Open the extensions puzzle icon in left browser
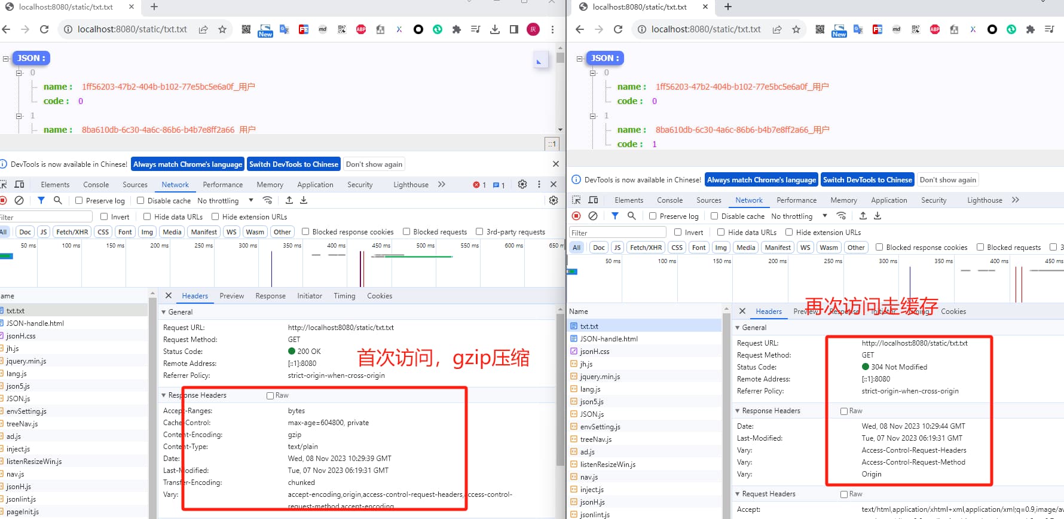 click(456, 29)
